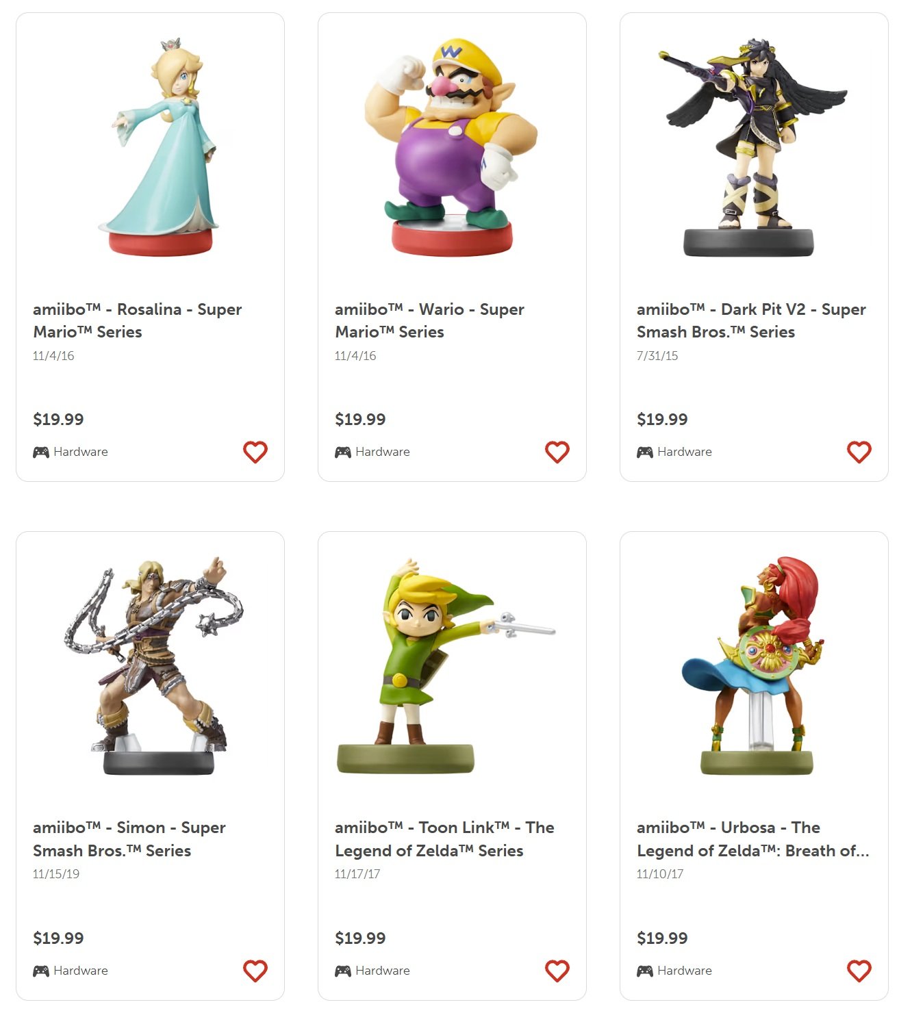Screen dimensions: 899x1011
Task: Click the heart icon on Toon Link card
Action: [557, 971]
